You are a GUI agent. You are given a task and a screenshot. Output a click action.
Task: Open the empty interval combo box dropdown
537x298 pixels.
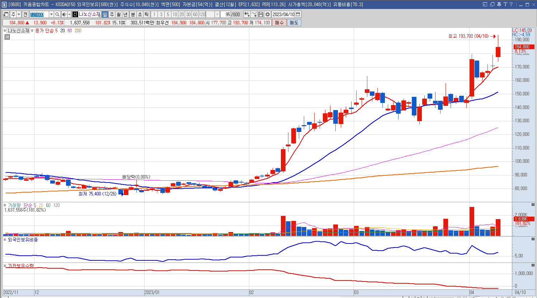click(x=217, y=14)
